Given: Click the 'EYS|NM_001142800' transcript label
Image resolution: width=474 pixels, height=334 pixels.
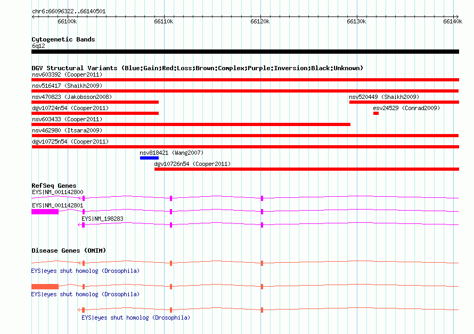Looking at the screenshot, I should click(58, 192).
